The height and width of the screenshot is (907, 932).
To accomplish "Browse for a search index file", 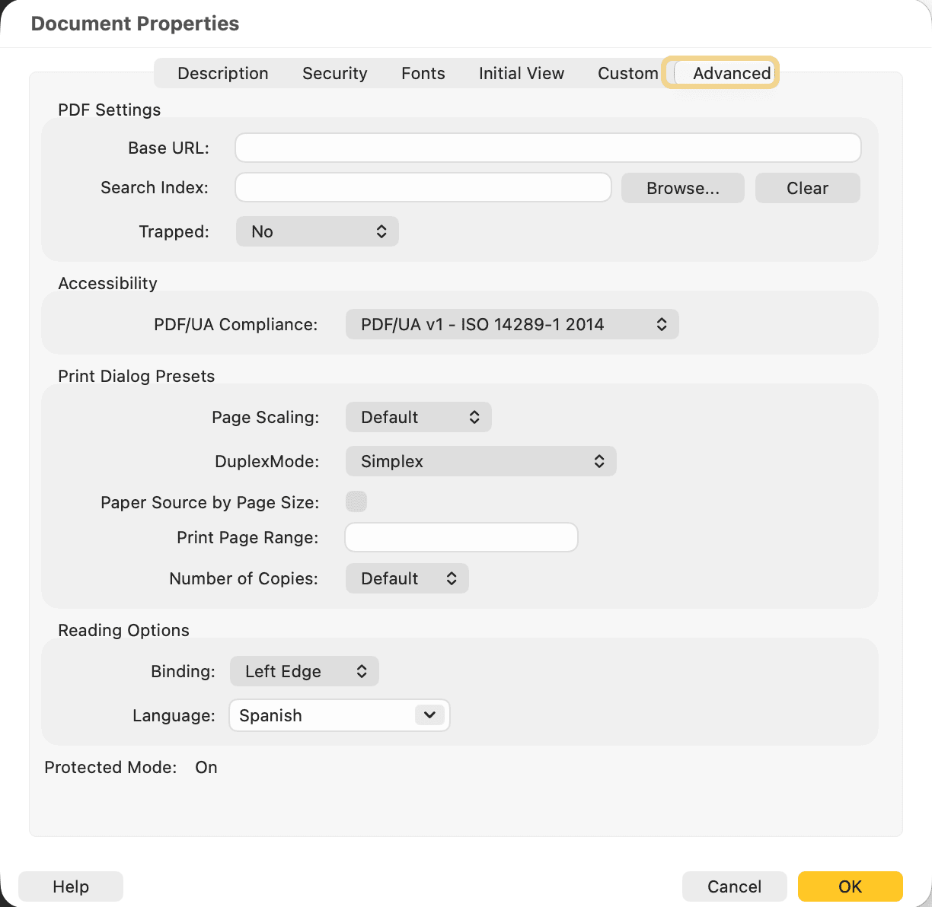I will (683, 188).
